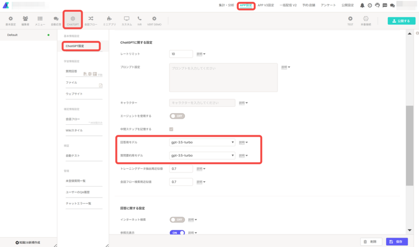Screen dimensions: 419x247
Task: Open the ミニアプリ puzzle icon
Action: 109,19
